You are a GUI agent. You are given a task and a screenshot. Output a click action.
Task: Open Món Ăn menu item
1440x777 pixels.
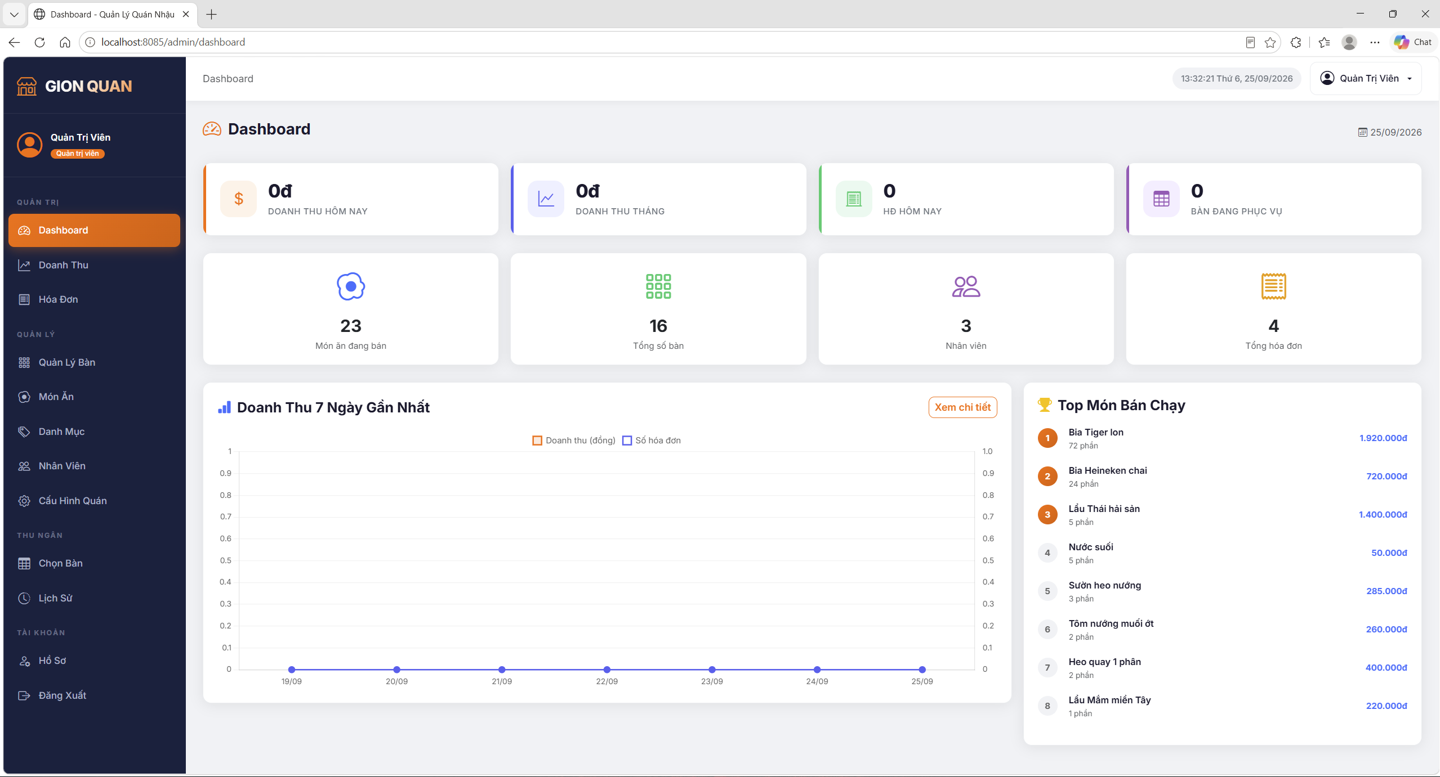click(94, 397)
